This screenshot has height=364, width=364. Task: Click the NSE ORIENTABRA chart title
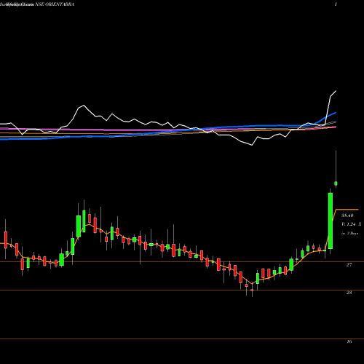(x=55, y=4)
